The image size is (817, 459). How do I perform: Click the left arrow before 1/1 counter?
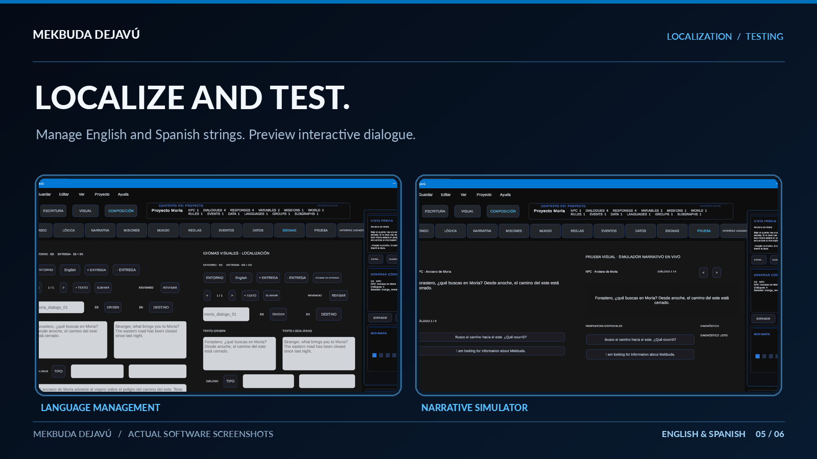click(207, 295)
